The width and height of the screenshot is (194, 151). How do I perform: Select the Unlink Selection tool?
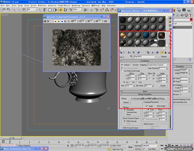(19, 10)
